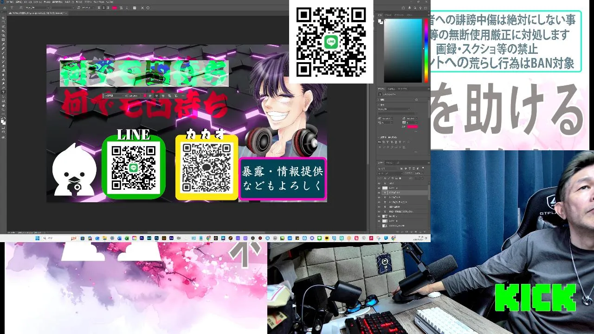
Task: Toggle visibility of the selected text layer
Action: tap(379, 193)
